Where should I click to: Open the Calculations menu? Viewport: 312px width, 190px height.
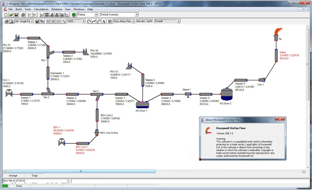(x=41, y=9)
